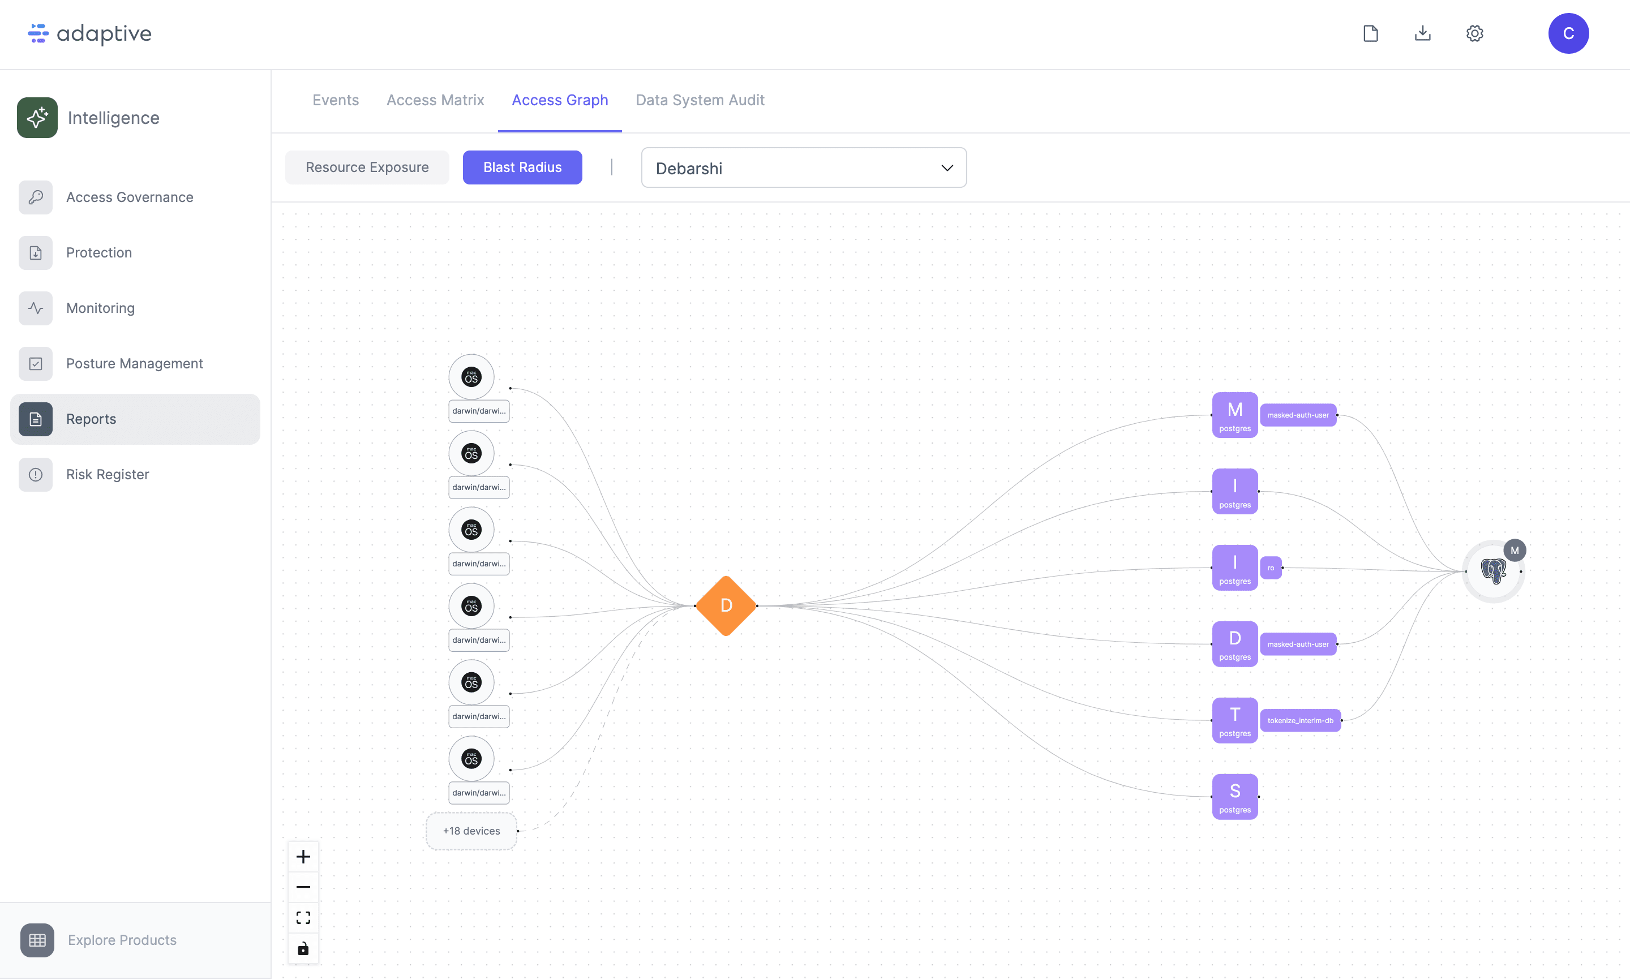
Task: Click Explore Products grid icon
Action: click(37, 940)
